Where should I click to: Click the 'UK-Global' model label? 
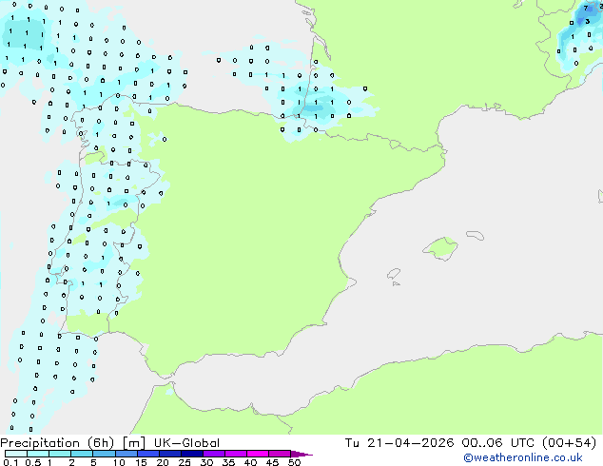(x=186, y=443)
